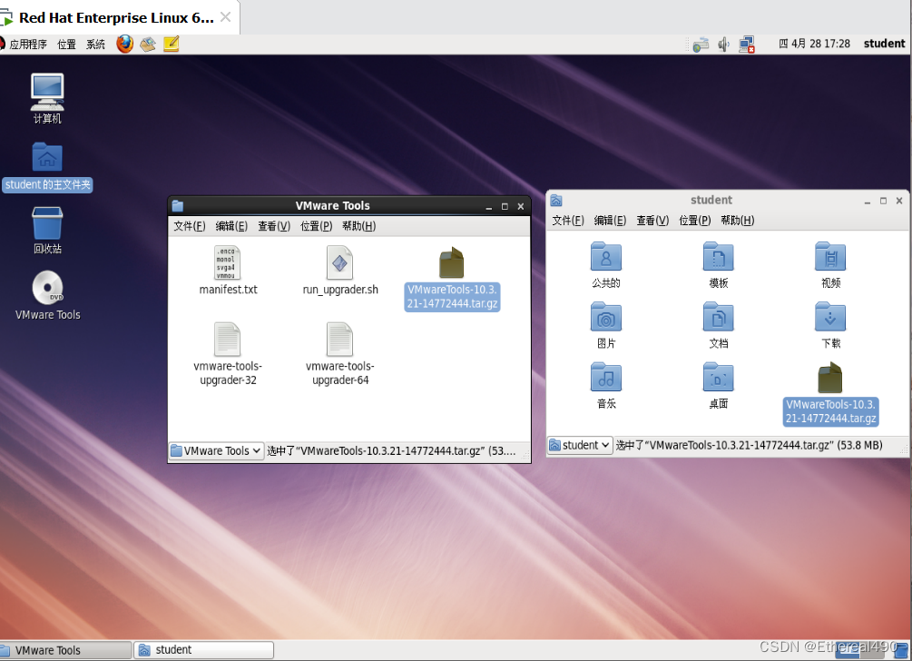The width and height of the screenshot is (912, 661).
Task: Open run_upgrader.sh in the VMware Tools window
Action: 339,268
